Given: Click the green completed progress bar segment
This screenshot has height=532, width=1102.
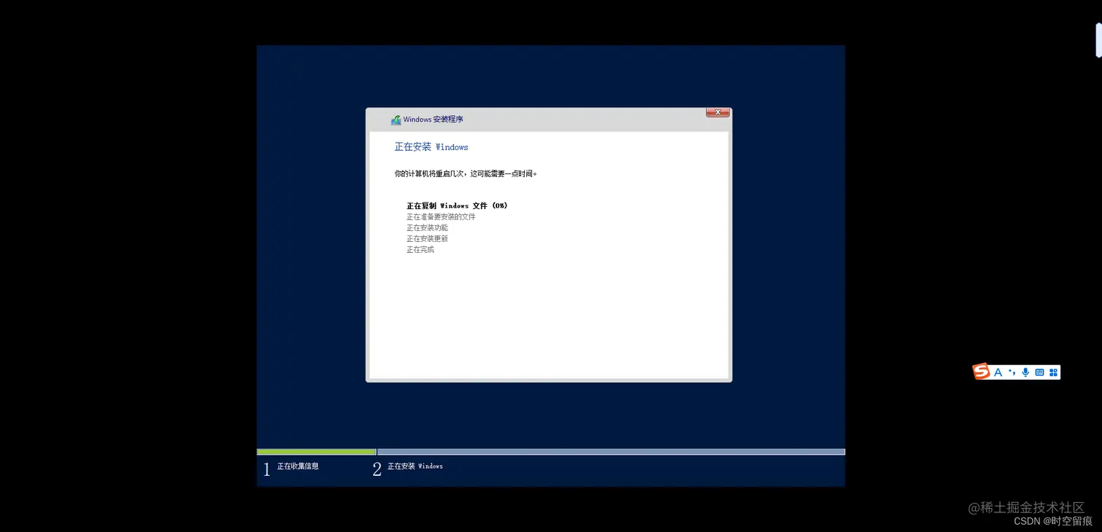Looking at the screenshot, I should point(316,452).
